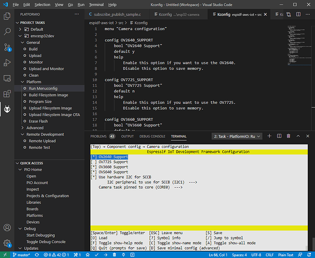The image size is (315, 258).
Task: Open I2C peripheral to use for SCCB submenu
Action: click(x=152, y=182)
